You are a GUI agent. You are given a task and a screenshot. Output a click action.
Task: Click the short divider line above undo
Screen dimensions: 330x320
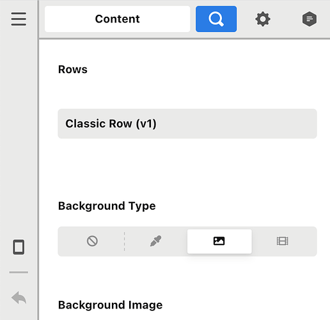(x=19, y=273)
